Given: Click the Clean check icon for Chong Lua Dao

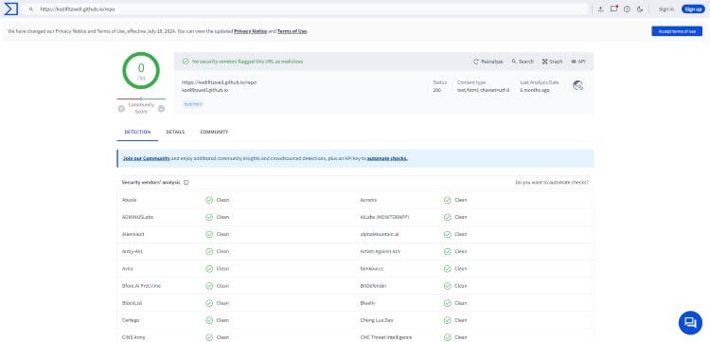Looking at the screenshot, I should pyautogui.click(x=448, y=320).
